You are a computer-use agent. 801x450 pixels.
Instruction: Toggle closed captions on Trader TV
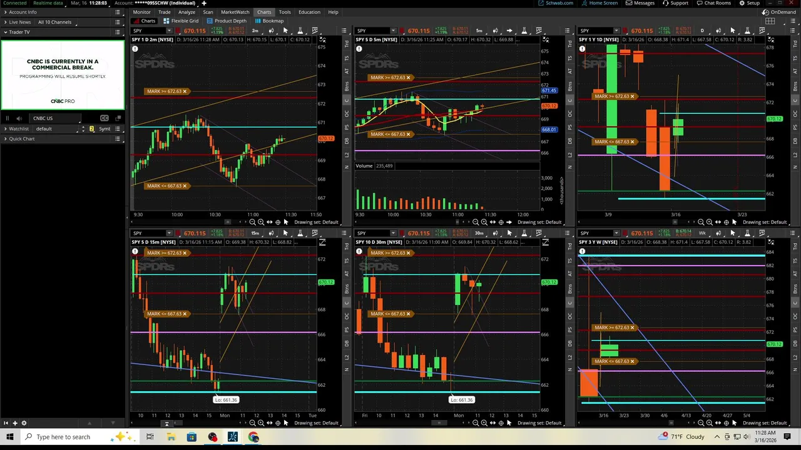104,118
